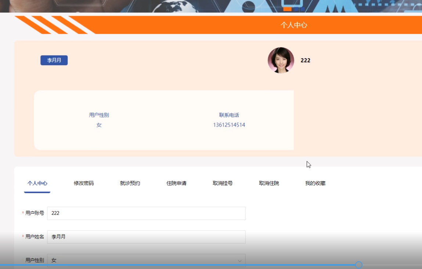Click the user avatar photo
Screen dimensions: 422x269
[x=281, y=60]
